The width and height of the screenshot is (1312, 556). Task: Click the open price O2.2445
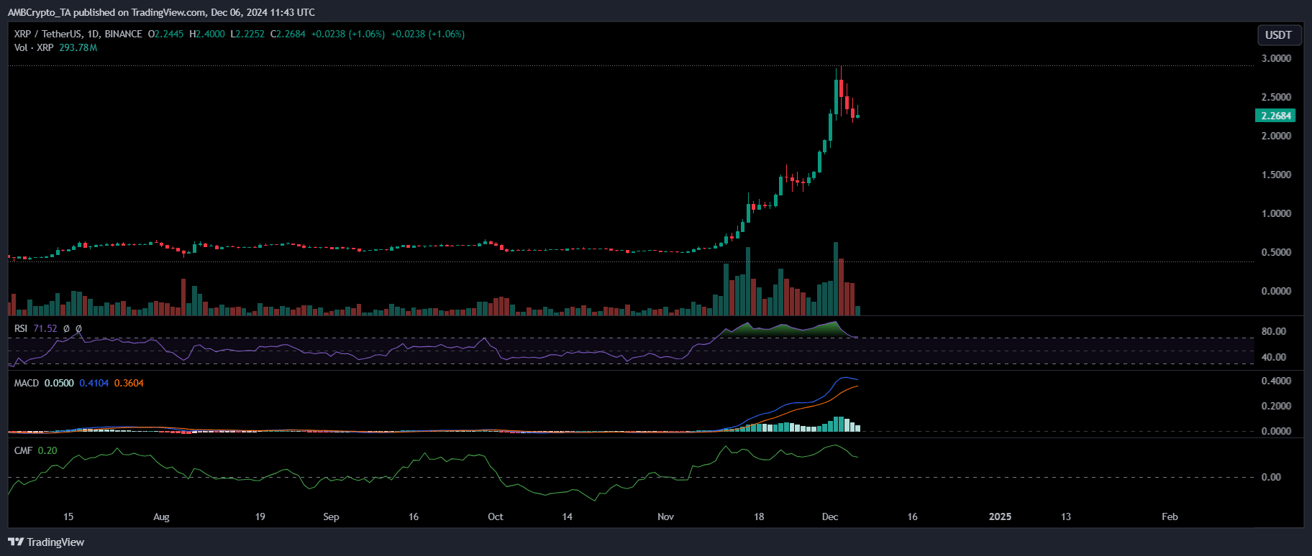pyautogui.click(x=165, y=34)
